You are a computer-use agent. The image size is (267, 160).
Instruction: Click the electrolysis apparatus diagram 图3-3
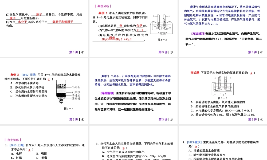pos(162,25)
